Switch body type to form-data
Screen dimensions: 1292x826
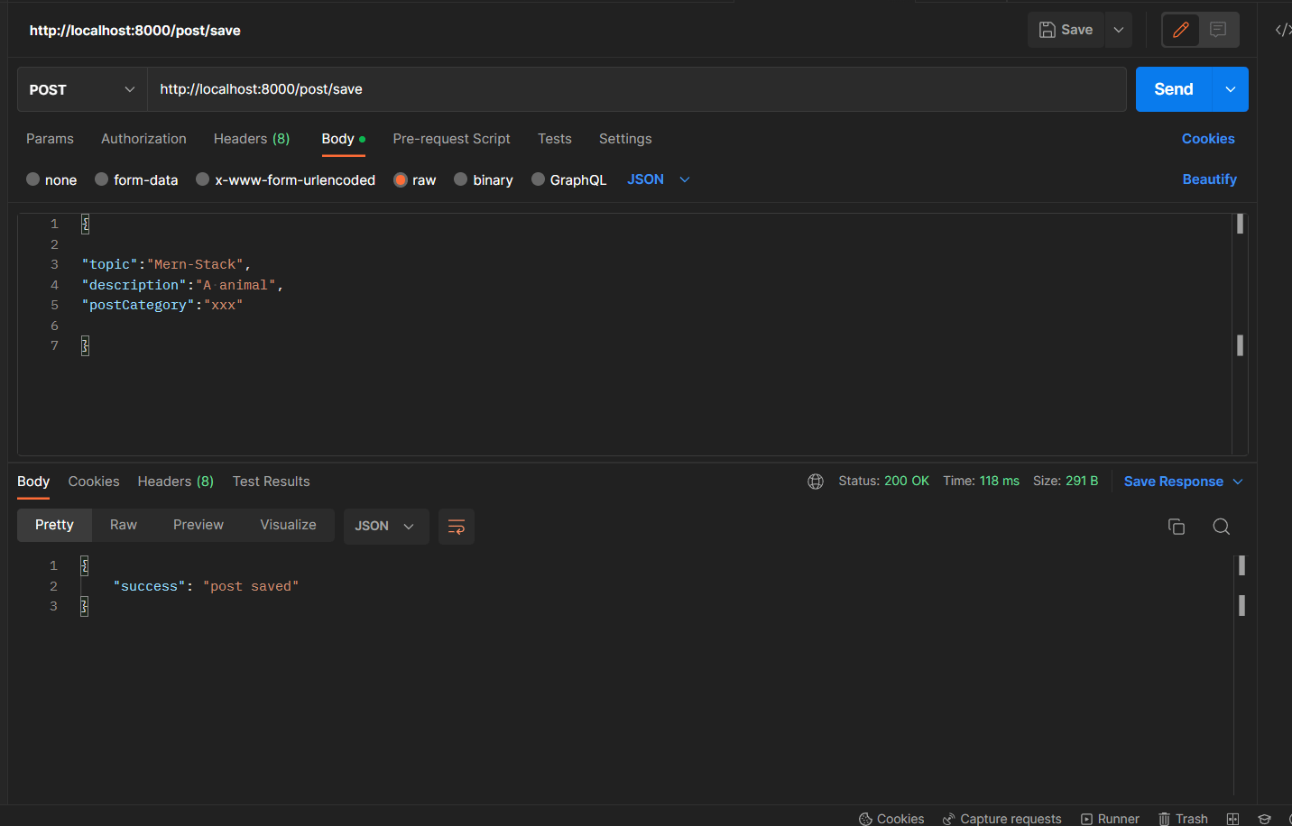(x=136, y=179)
